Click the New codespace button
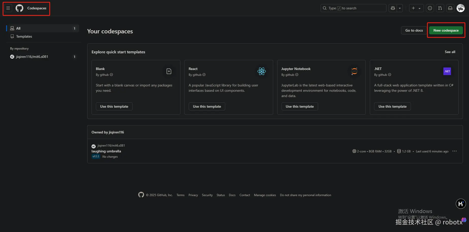 pyautogui.click(x=446, y=30)
